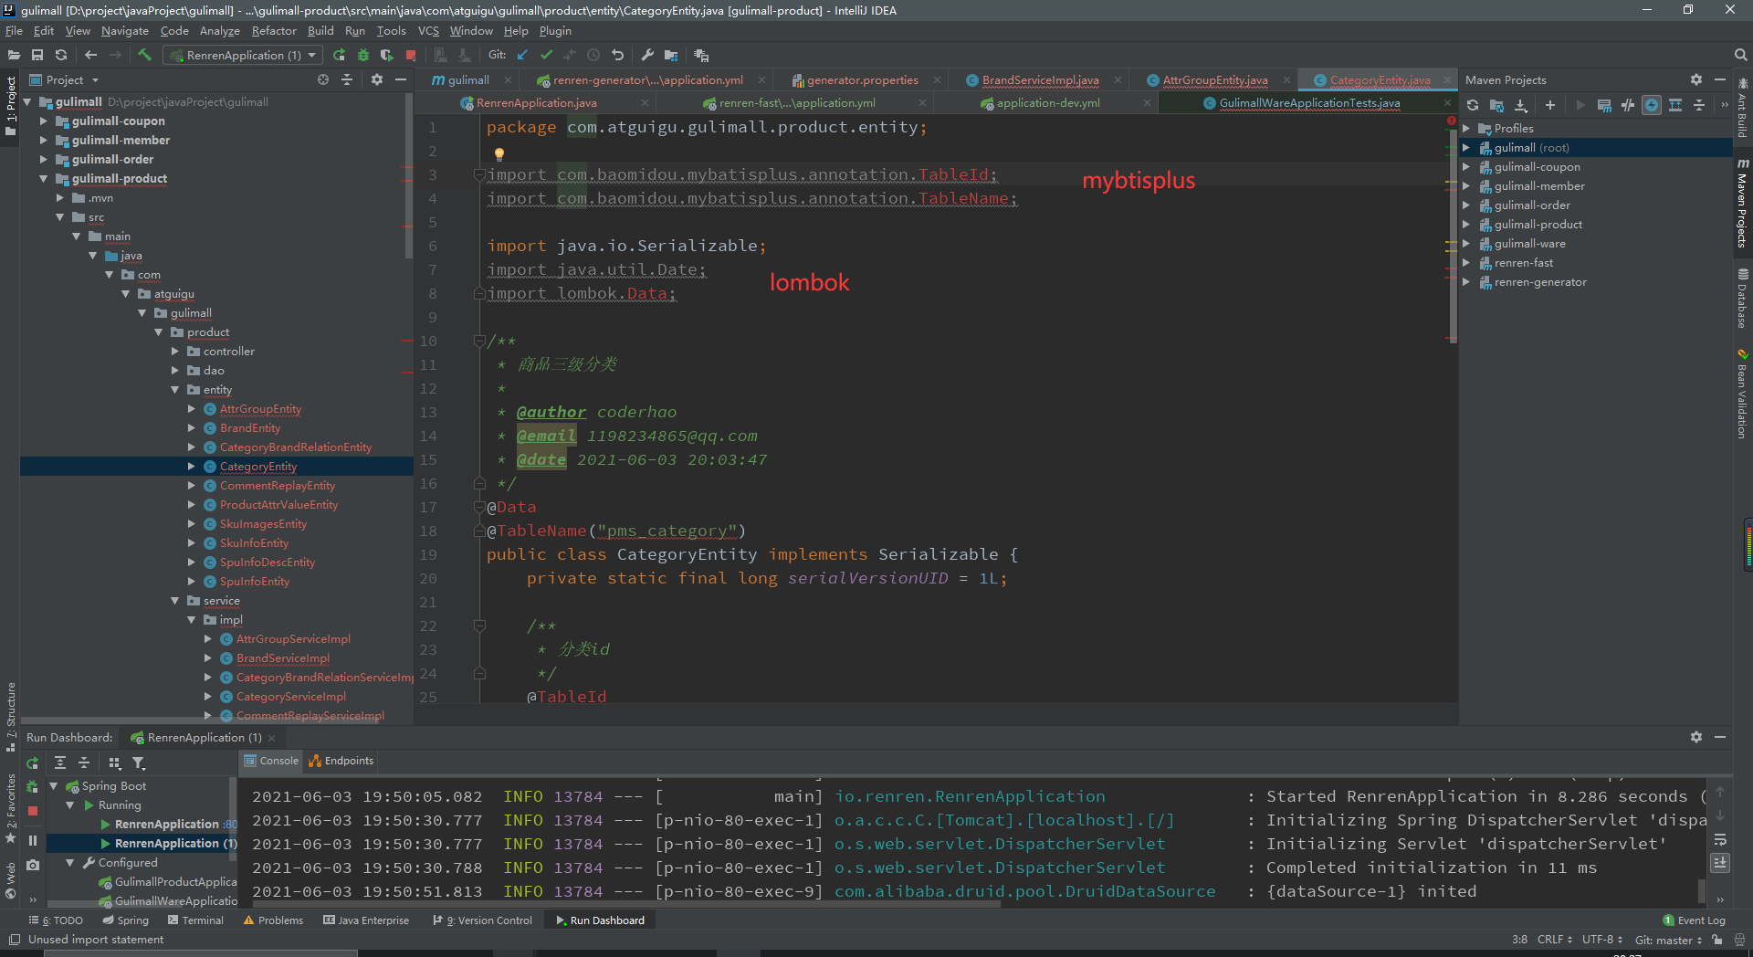The height and width of the screenshot is (957, 1753).
Task: Open the Analyze menu
Action: (219, 30)
